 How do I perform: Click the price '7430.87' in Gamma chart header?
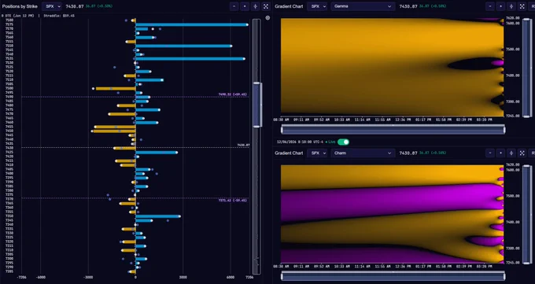[x=408, y=6]
